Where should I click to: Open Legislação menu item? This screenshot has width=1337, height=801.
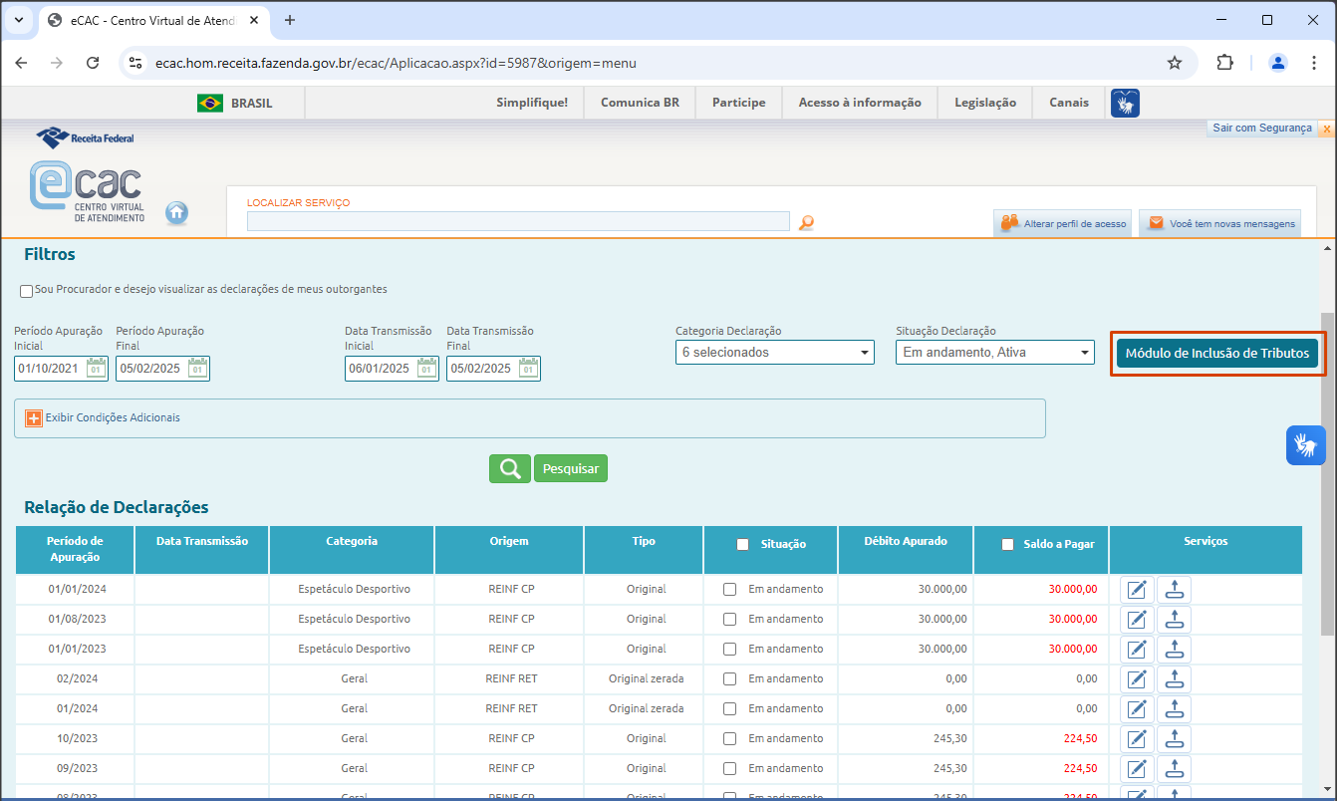[x=985, y=103]
